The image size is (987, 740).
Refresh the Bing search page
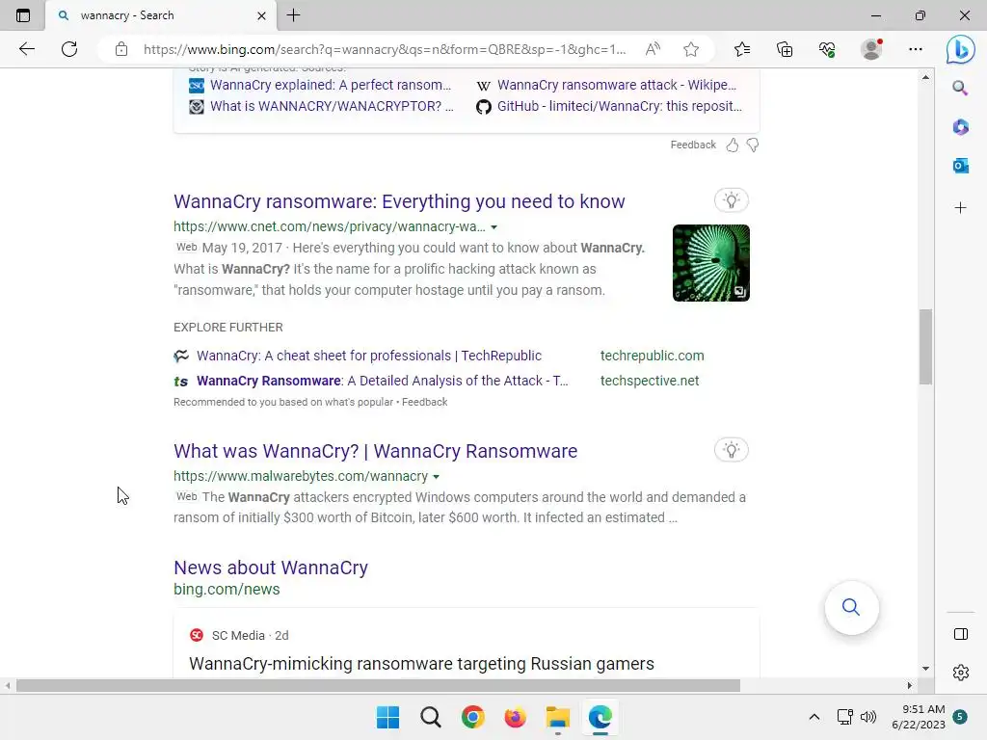pos(69,49)
